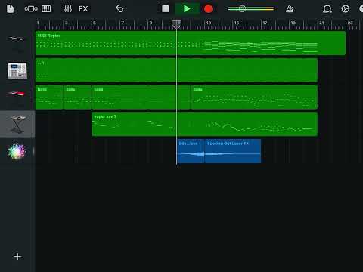Open the instrument browser view
Viewport: 363px width, 272px height.
[x=31, y=9]
